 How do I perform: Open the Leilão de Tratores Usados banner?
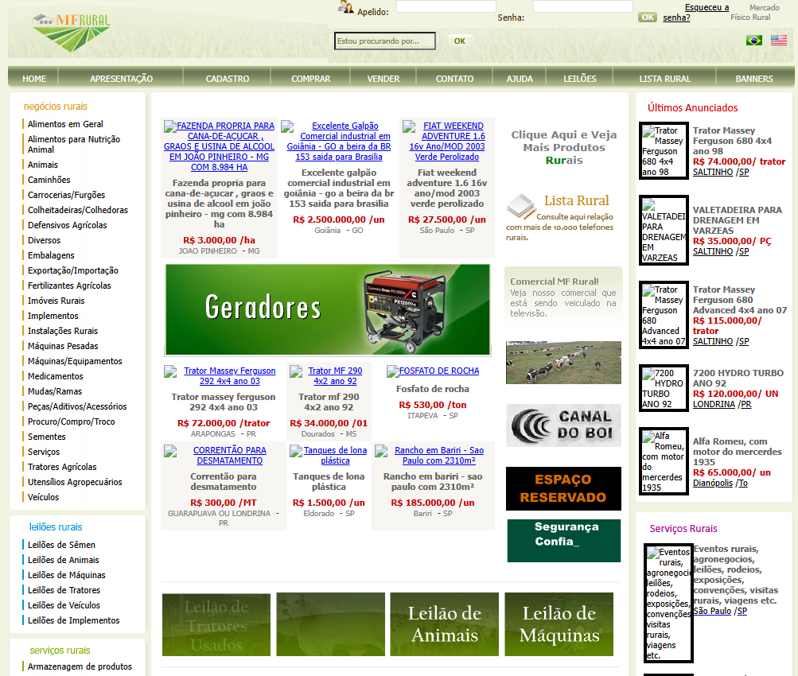point(216,624)
